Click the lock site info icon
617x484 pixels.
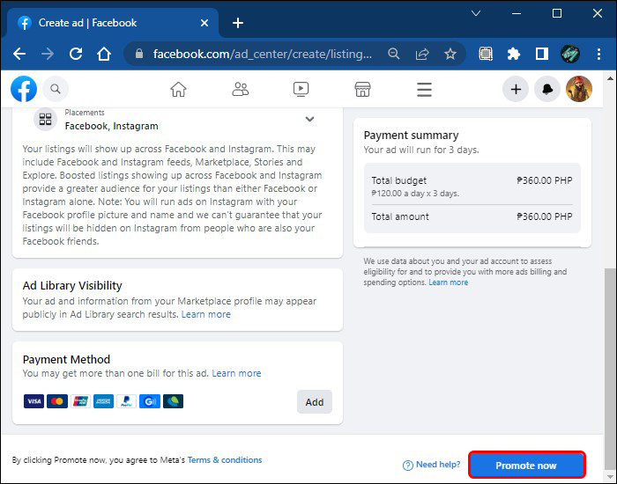pyautogui.click(x=139, y=54)
